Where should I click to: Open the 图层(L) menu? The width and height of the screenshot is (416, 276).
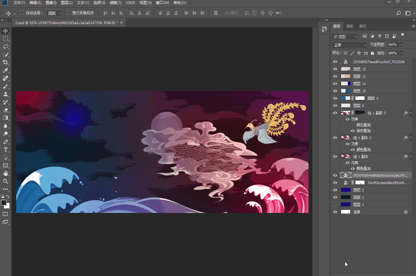[67, 3]
